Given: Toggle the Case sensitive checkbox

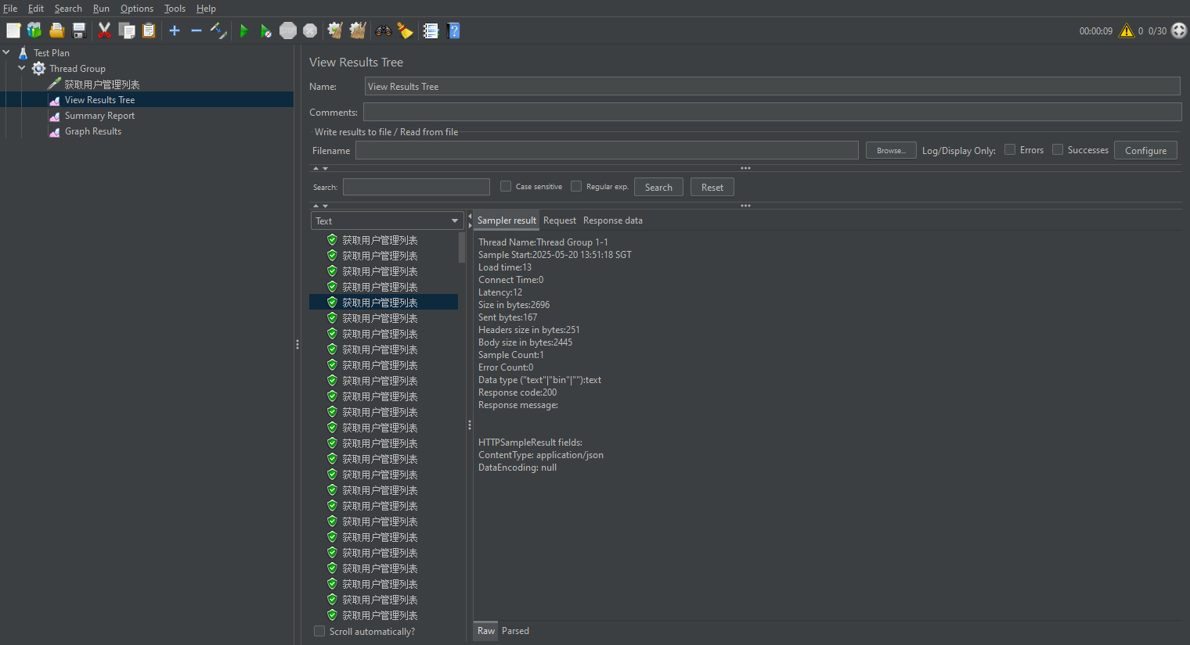Looking at the screenshot, I should [x=506, y=186].
